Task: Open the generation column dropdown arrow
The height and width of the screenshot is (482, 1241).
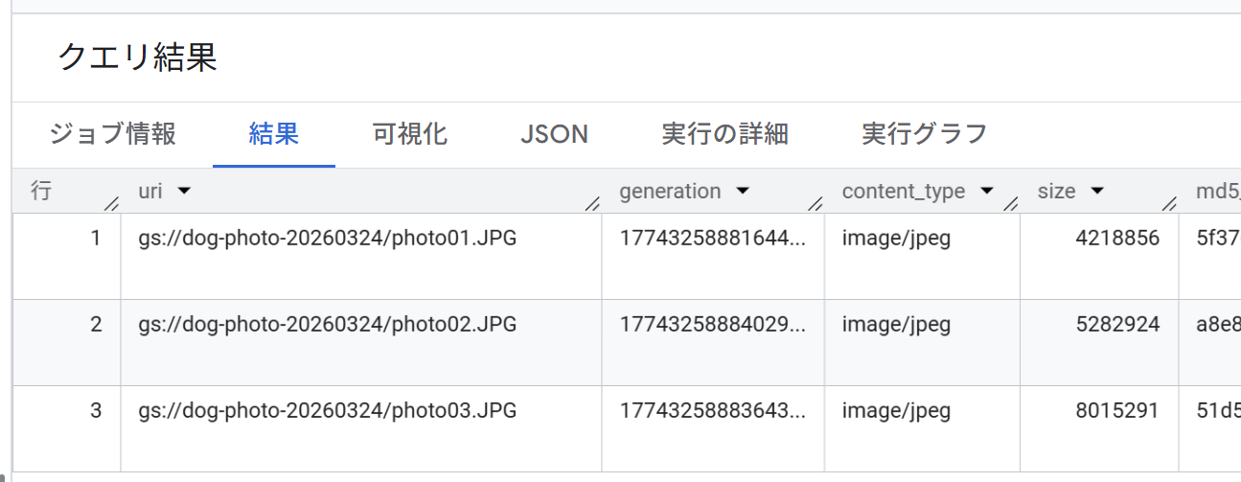Action: click(742, 192)
